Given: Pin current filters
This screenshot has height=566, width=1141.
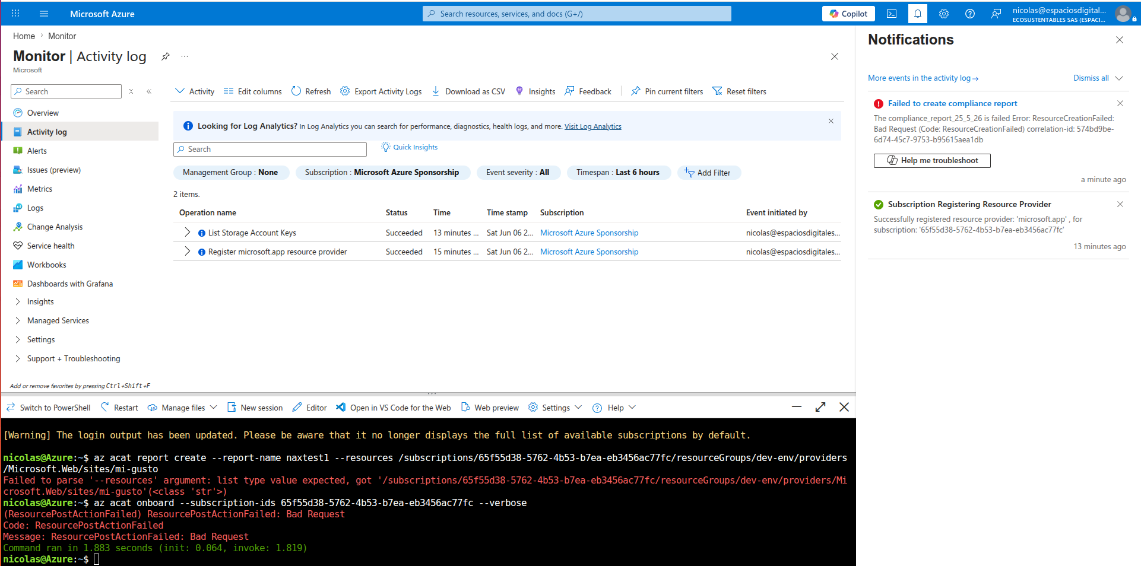Looking at the screenshot, I should [667, 91].
